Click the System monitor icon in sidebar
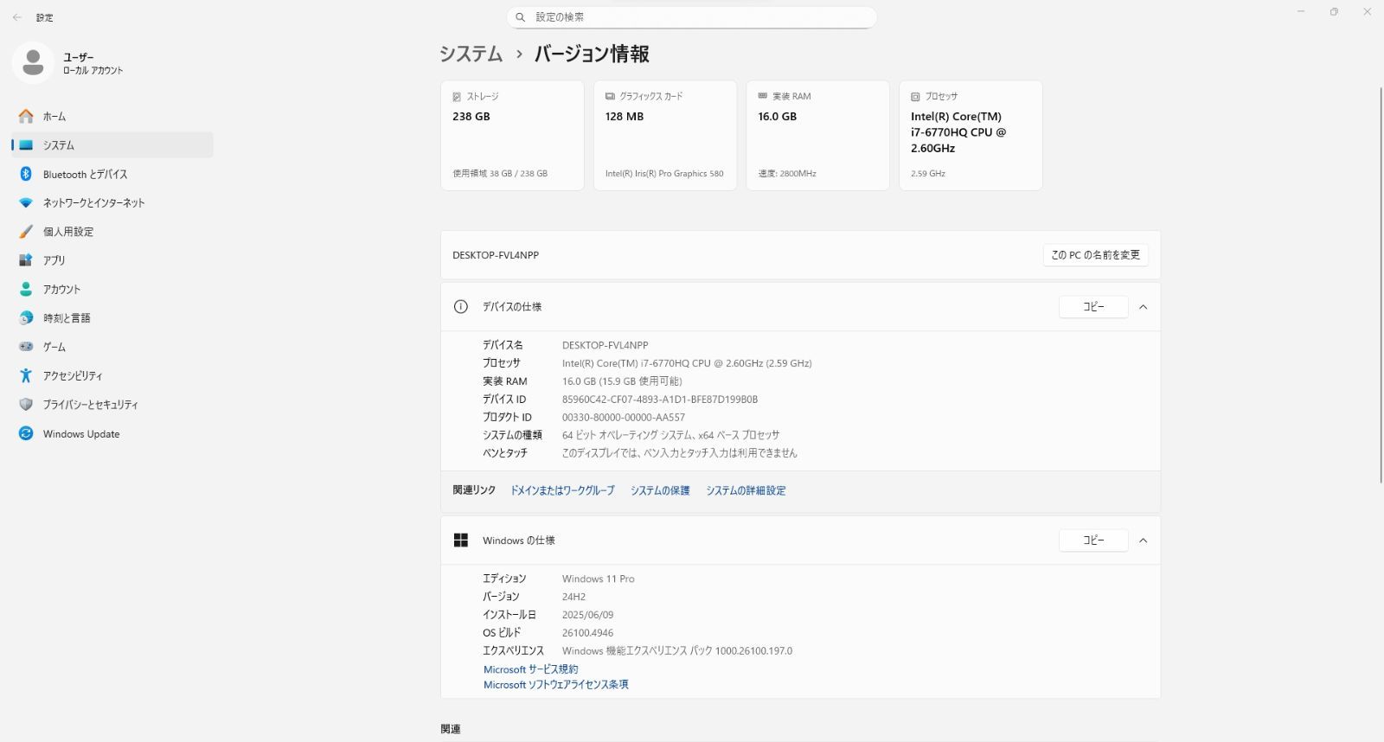This screenshot has width=1384, height=742. point(26,145)
